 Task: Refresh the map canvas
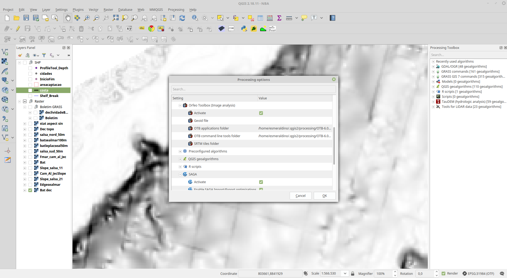tap(182, 18)
